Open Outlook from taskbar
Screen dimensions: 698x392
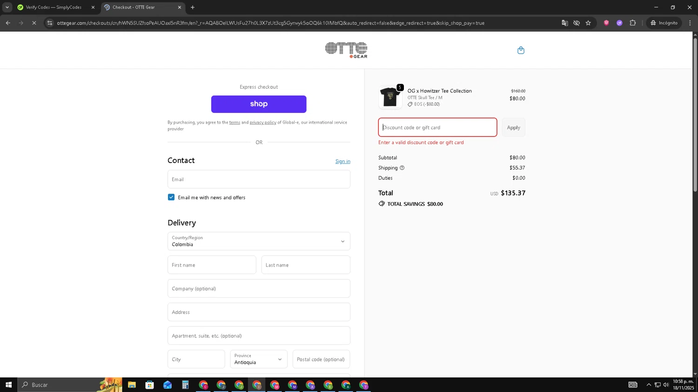[168, 385]
